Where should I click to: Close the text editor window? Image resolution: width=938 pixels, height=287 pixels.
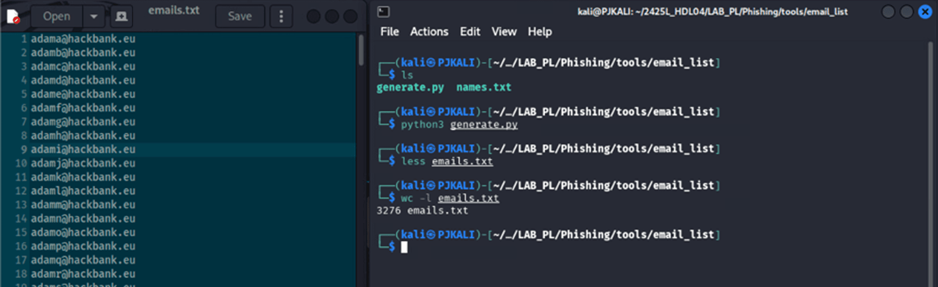(x=351, y=17)
